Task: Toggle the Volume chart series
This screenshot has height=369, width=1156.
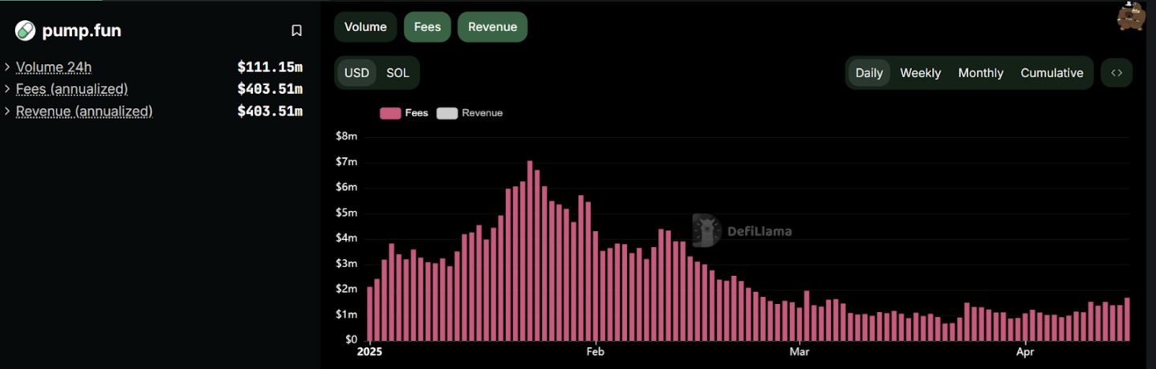Action: [365, 26]
